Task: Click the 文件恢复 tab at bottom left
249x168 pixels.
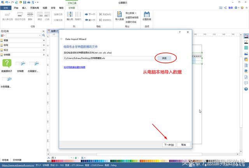Action: (17, 160)
